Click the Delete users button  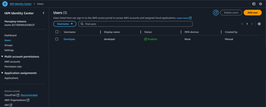pyautogui.click(x=231, y=12)
